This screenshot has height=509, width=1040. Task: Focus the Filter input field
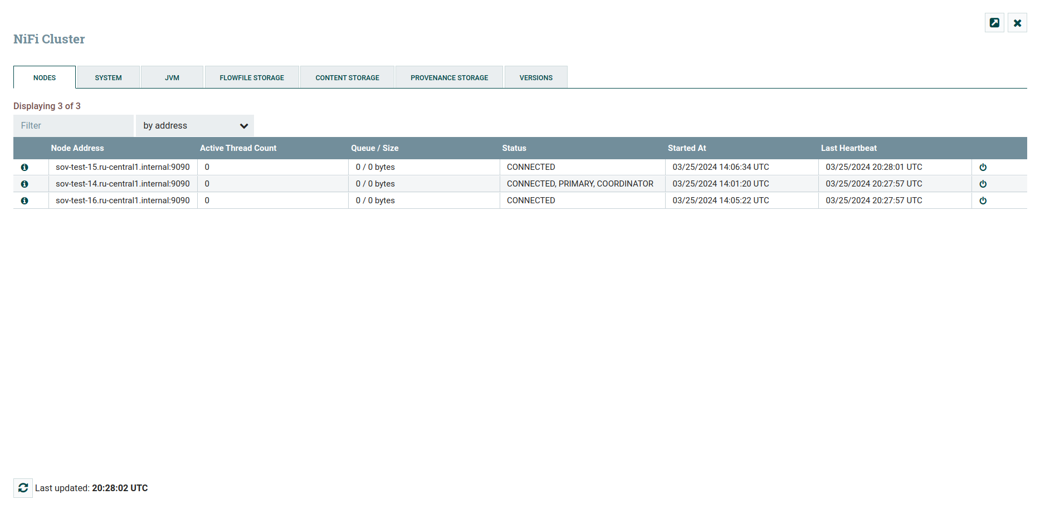point(74,125)
